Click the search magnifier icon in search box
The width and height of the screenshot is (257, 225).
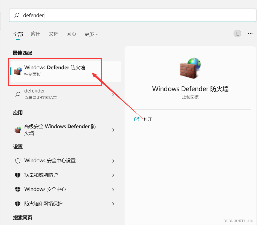click(x=17, y=15)
